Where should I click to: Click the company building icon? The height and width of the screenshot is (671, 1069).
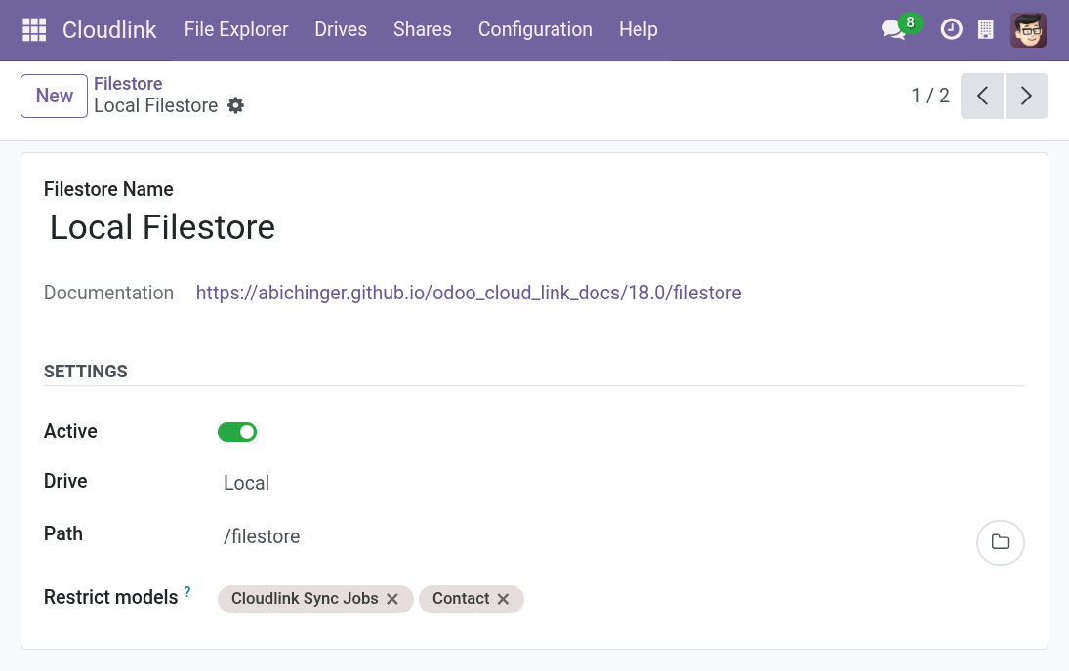pyautogui.click(x=986, y=30)
